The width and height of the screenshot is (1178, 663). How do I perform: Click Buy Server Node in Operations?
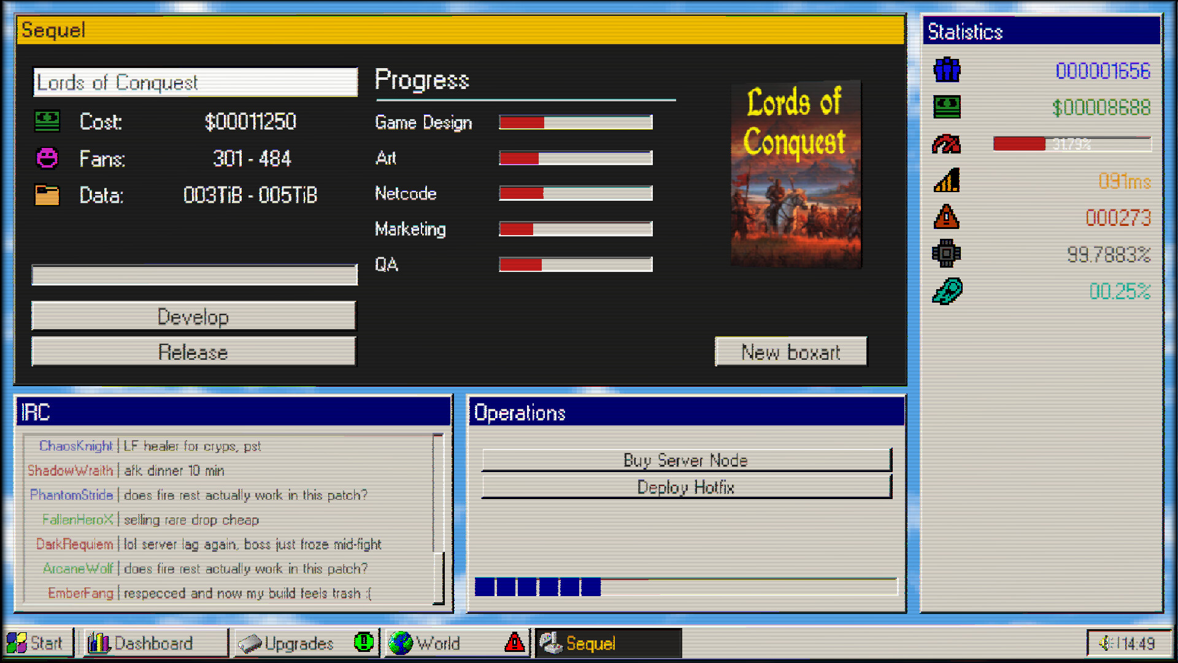[685, 460]
